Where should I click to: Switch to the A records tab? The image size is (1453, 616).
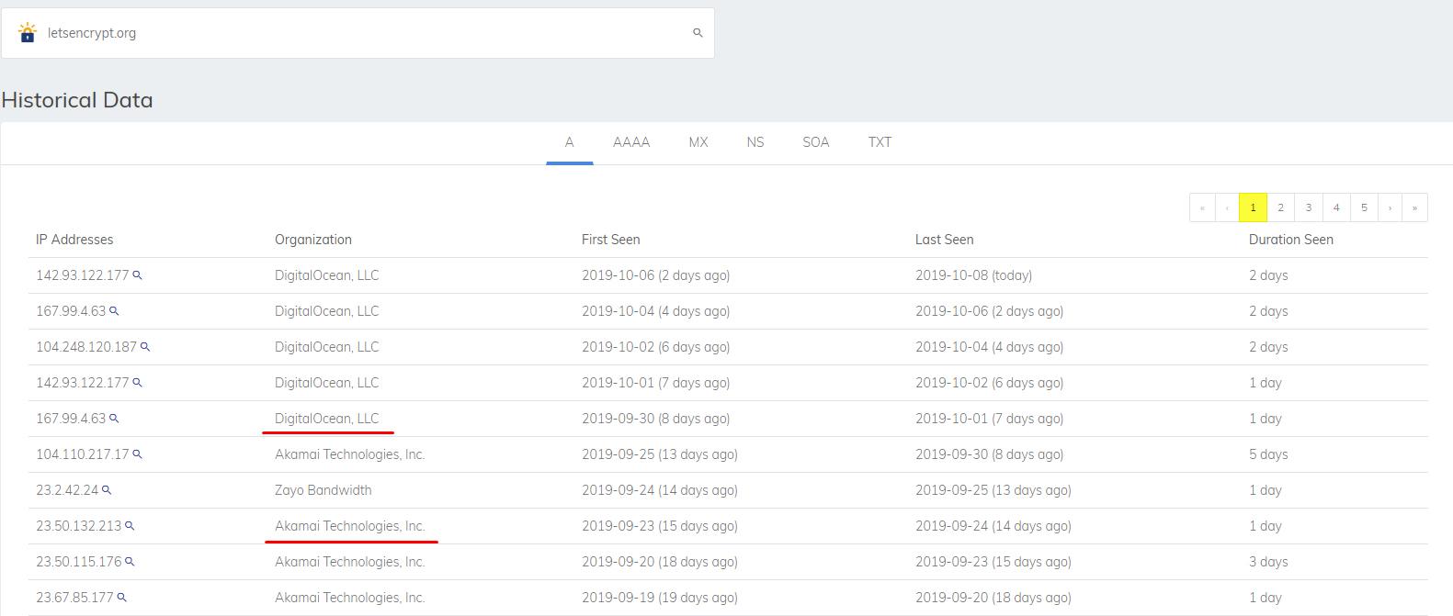pyautogui.click(x=570, y=142)
